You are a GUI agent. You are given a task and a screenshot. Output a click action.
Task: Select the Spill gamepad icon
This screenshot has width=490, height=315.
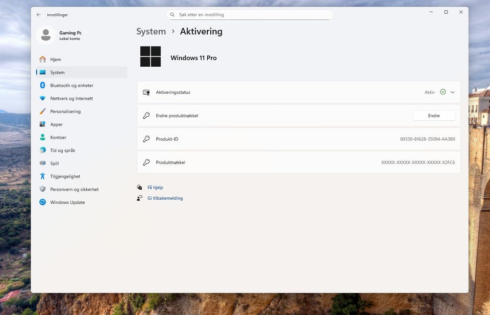click(x=43, y=164)
